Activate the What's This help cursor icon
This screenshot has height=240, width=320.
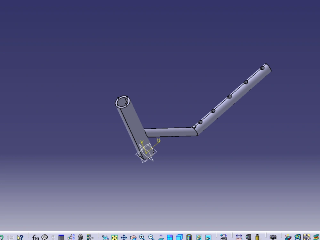click(20, 237)
